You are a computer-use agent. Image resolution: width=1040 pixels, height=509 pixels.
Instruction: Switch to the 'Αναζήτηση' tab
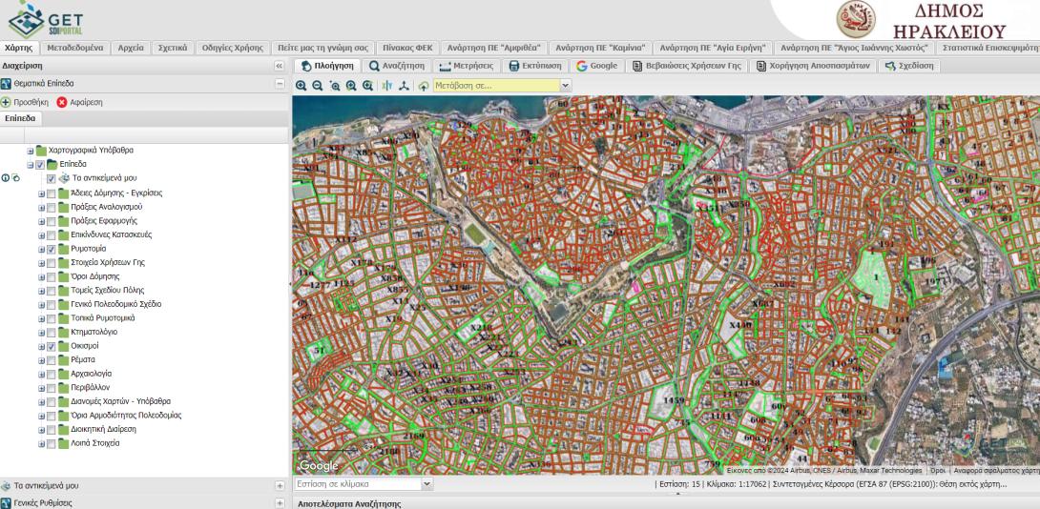click(397, 66)
